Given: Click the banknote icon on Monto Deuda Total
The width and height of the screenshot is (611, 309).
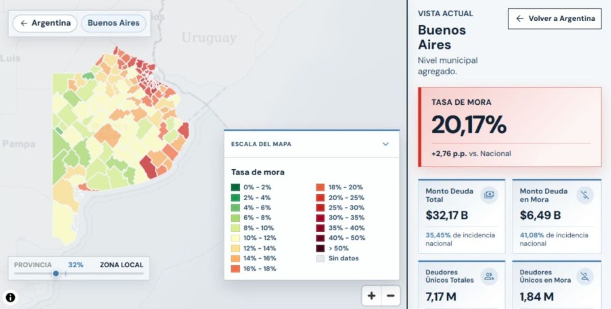Looking at the screenshot, I should coord(489,195).
